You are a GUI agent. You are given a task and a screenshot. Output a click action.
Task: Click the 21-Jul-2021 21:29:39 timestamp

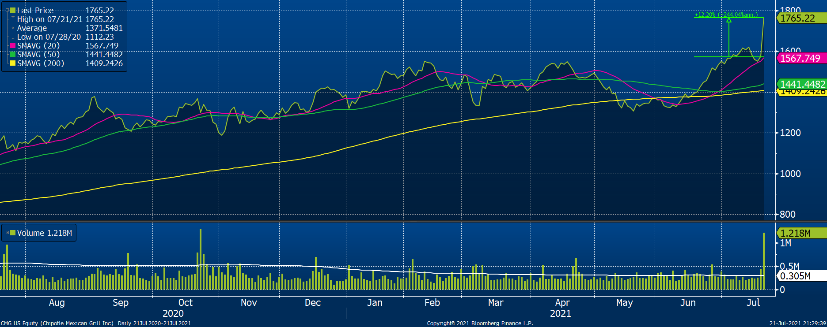coord(797,323)
